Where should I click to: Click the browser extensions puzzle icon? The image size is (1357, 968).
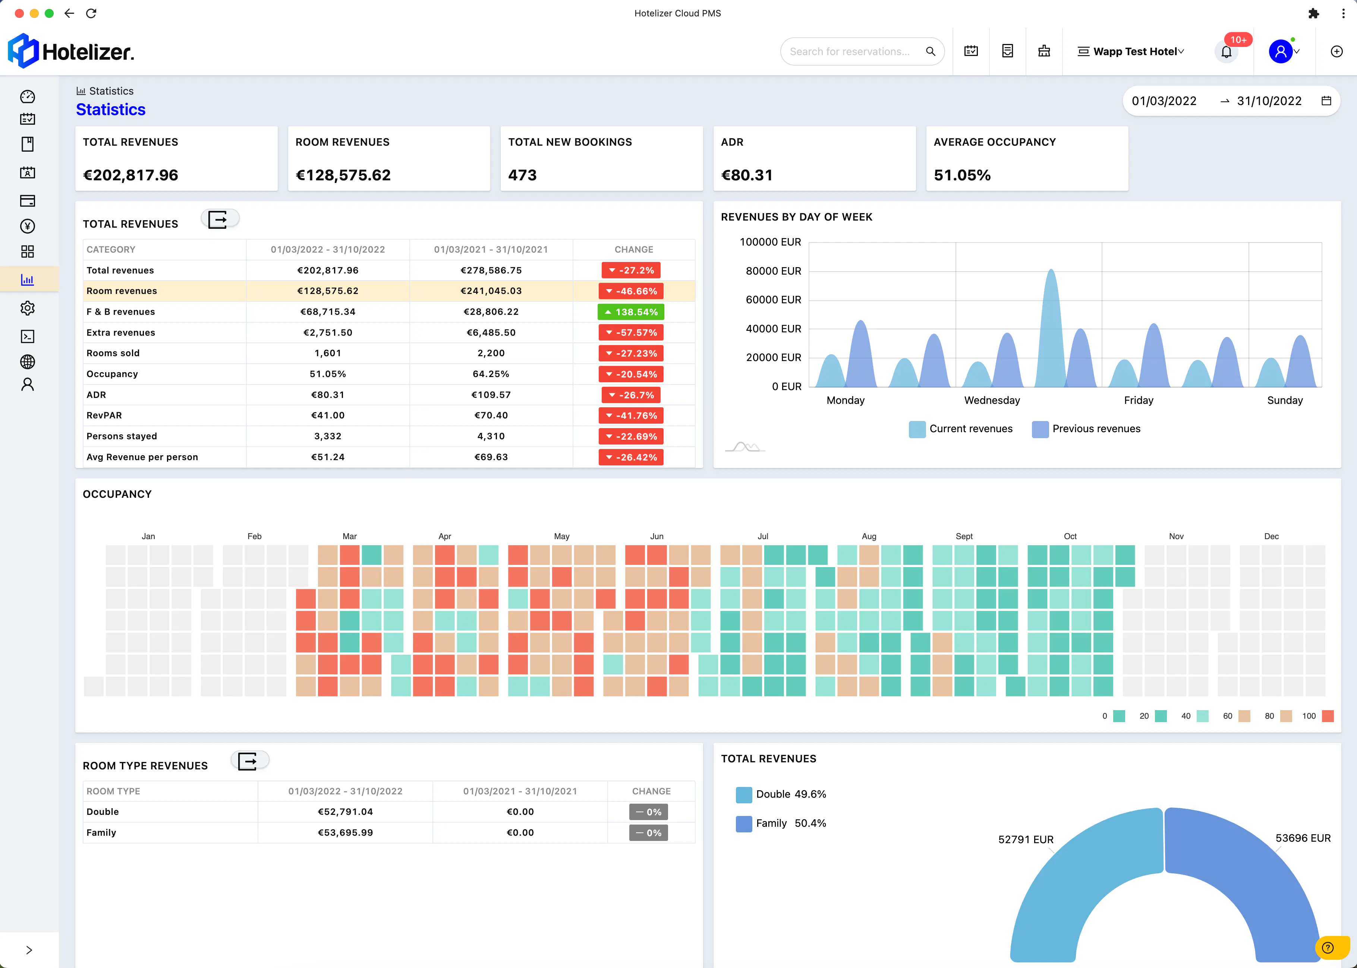coord(1313,13)
